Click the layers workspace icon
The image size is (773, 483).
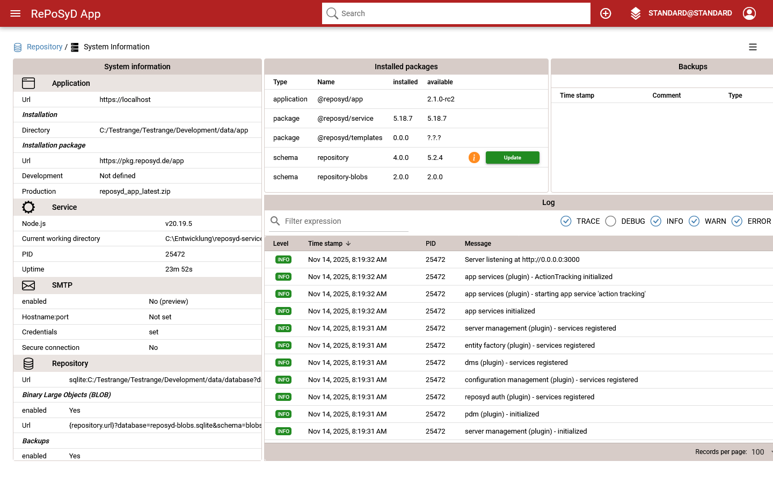636,13
